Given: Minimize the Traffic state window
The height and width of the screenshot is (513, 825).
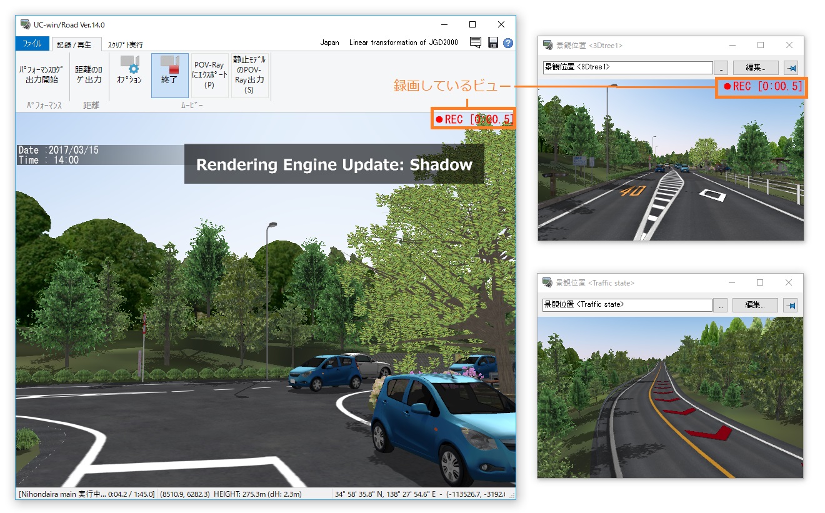Looking at the screenshot, I should click(731, 283).
